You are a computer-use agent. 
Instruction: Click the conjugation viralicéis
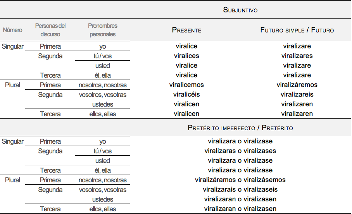pos(186,95)
